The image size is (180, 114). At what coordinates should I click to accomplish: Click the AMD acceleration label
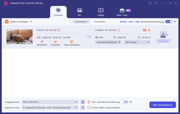[137, 22]
